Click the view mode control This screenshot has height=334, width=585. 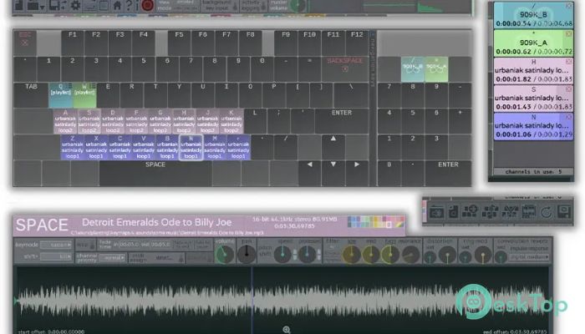(x=177, y=5)
